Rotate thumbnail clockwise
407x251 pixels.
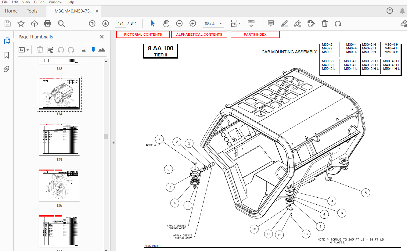point(71,50)
